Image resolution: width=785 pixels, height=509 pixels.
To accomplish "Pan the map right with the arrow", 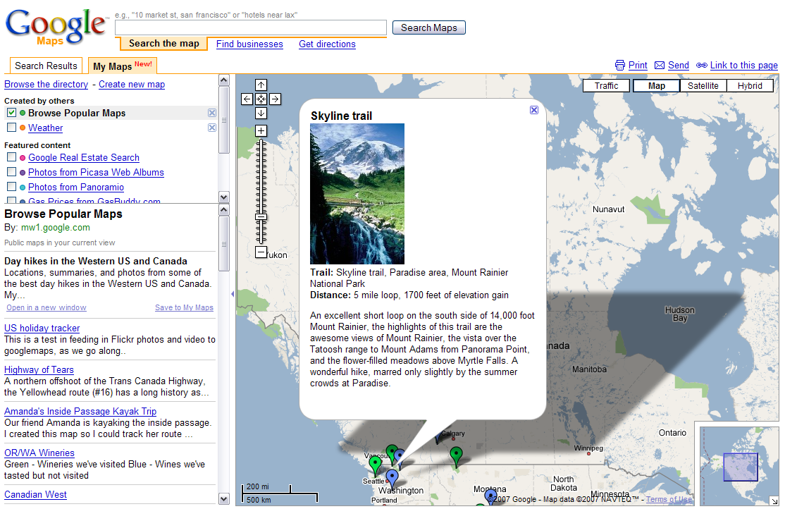I will pos(275,99).
